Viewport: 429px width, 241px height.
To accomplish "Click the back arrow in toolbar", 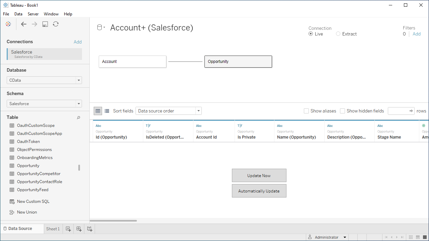I will coord(24,24).
